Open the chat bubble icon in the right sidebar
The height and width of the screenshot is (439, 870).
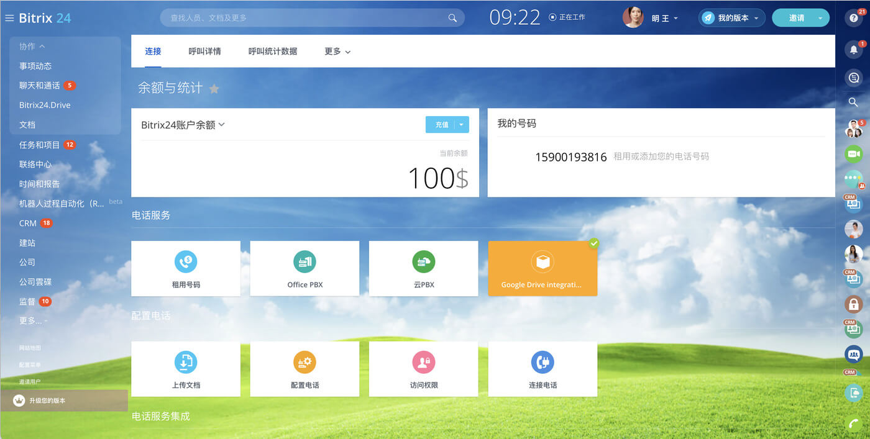coord(854,78)
